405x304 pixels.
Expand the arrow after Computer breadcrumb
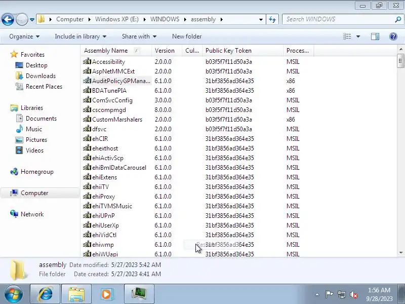(90, 19)
